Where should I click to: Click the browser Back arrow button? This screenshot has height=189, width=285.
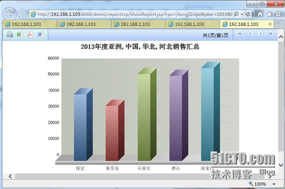click(10, 14)
